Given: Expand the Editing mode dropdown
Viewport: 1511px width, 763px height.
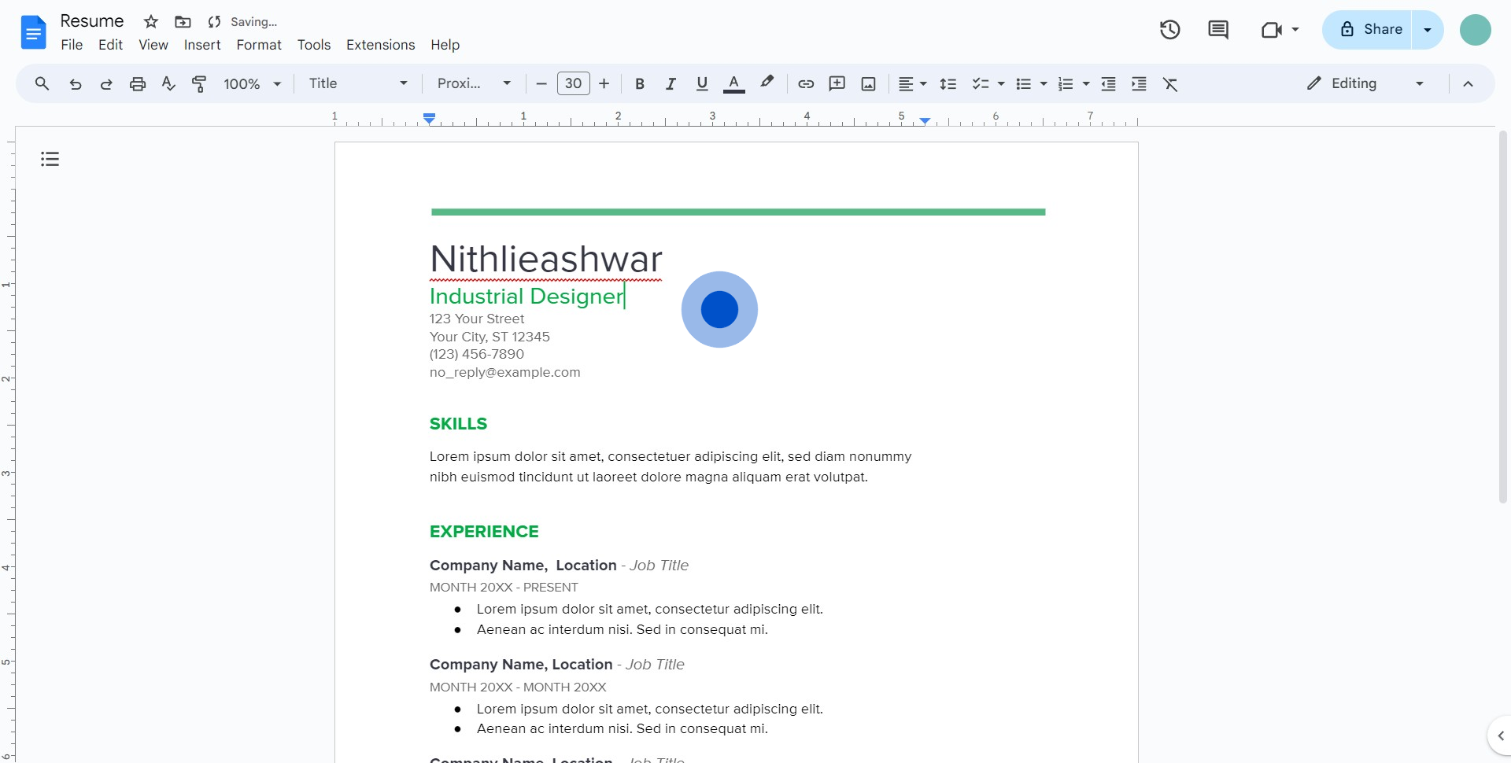Looking at the screenshot, I should [x=1365, y=84].
